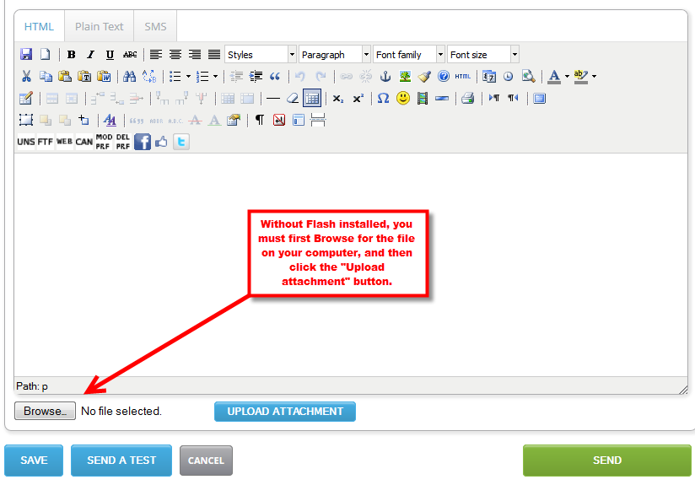Switch to the SMS tab

(155, 26)
